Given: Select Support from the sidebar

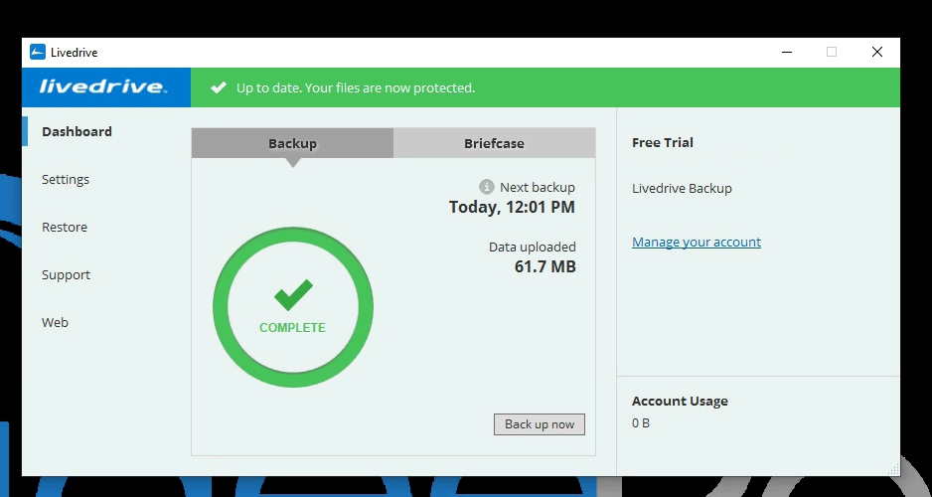Looking at the screenshot, I should coord(66,274).
